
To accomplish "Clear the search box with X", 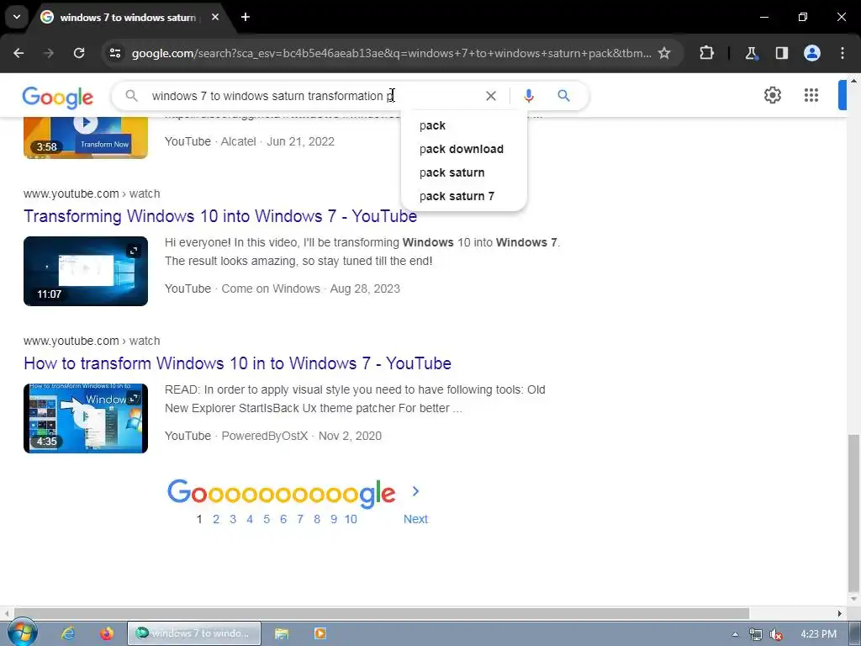I will point(491,96).
